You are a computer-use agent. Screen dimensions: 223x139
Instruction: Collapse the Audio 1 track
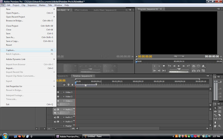pos(64,109)
